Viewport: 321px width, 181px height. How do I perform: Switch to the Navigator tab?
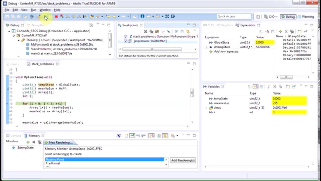[x=36, y=25]
